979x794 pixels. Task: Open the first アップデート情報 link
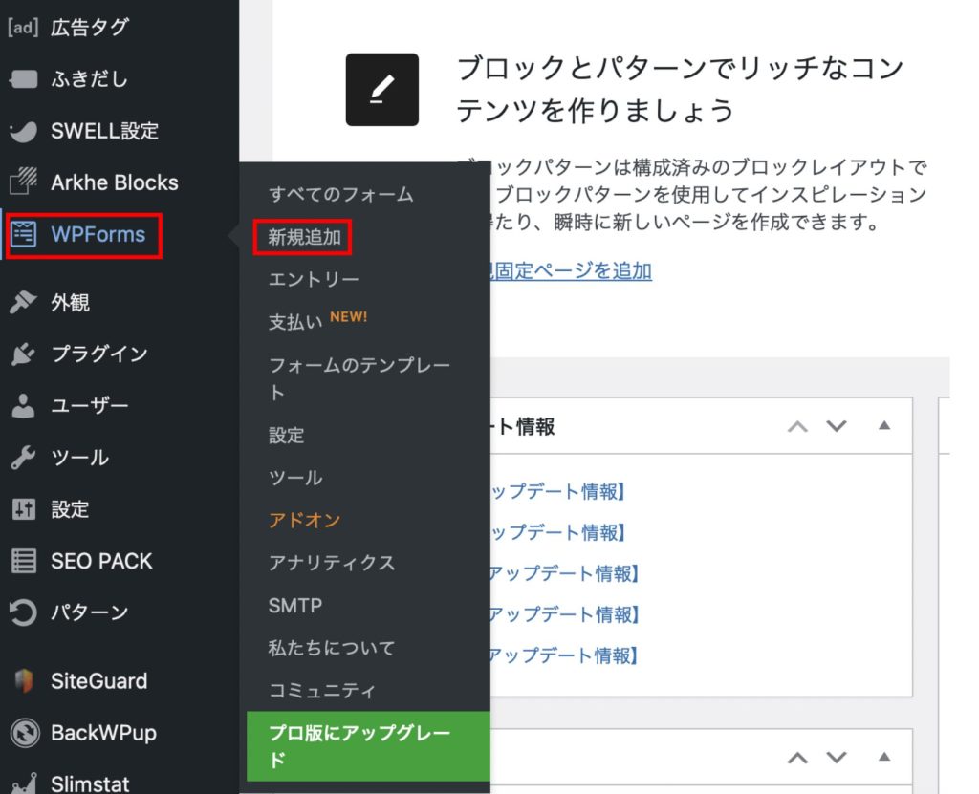pos(556,492)
